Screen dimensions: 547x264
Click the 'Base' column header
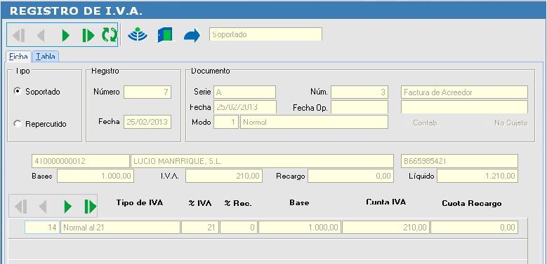[299, 202]
